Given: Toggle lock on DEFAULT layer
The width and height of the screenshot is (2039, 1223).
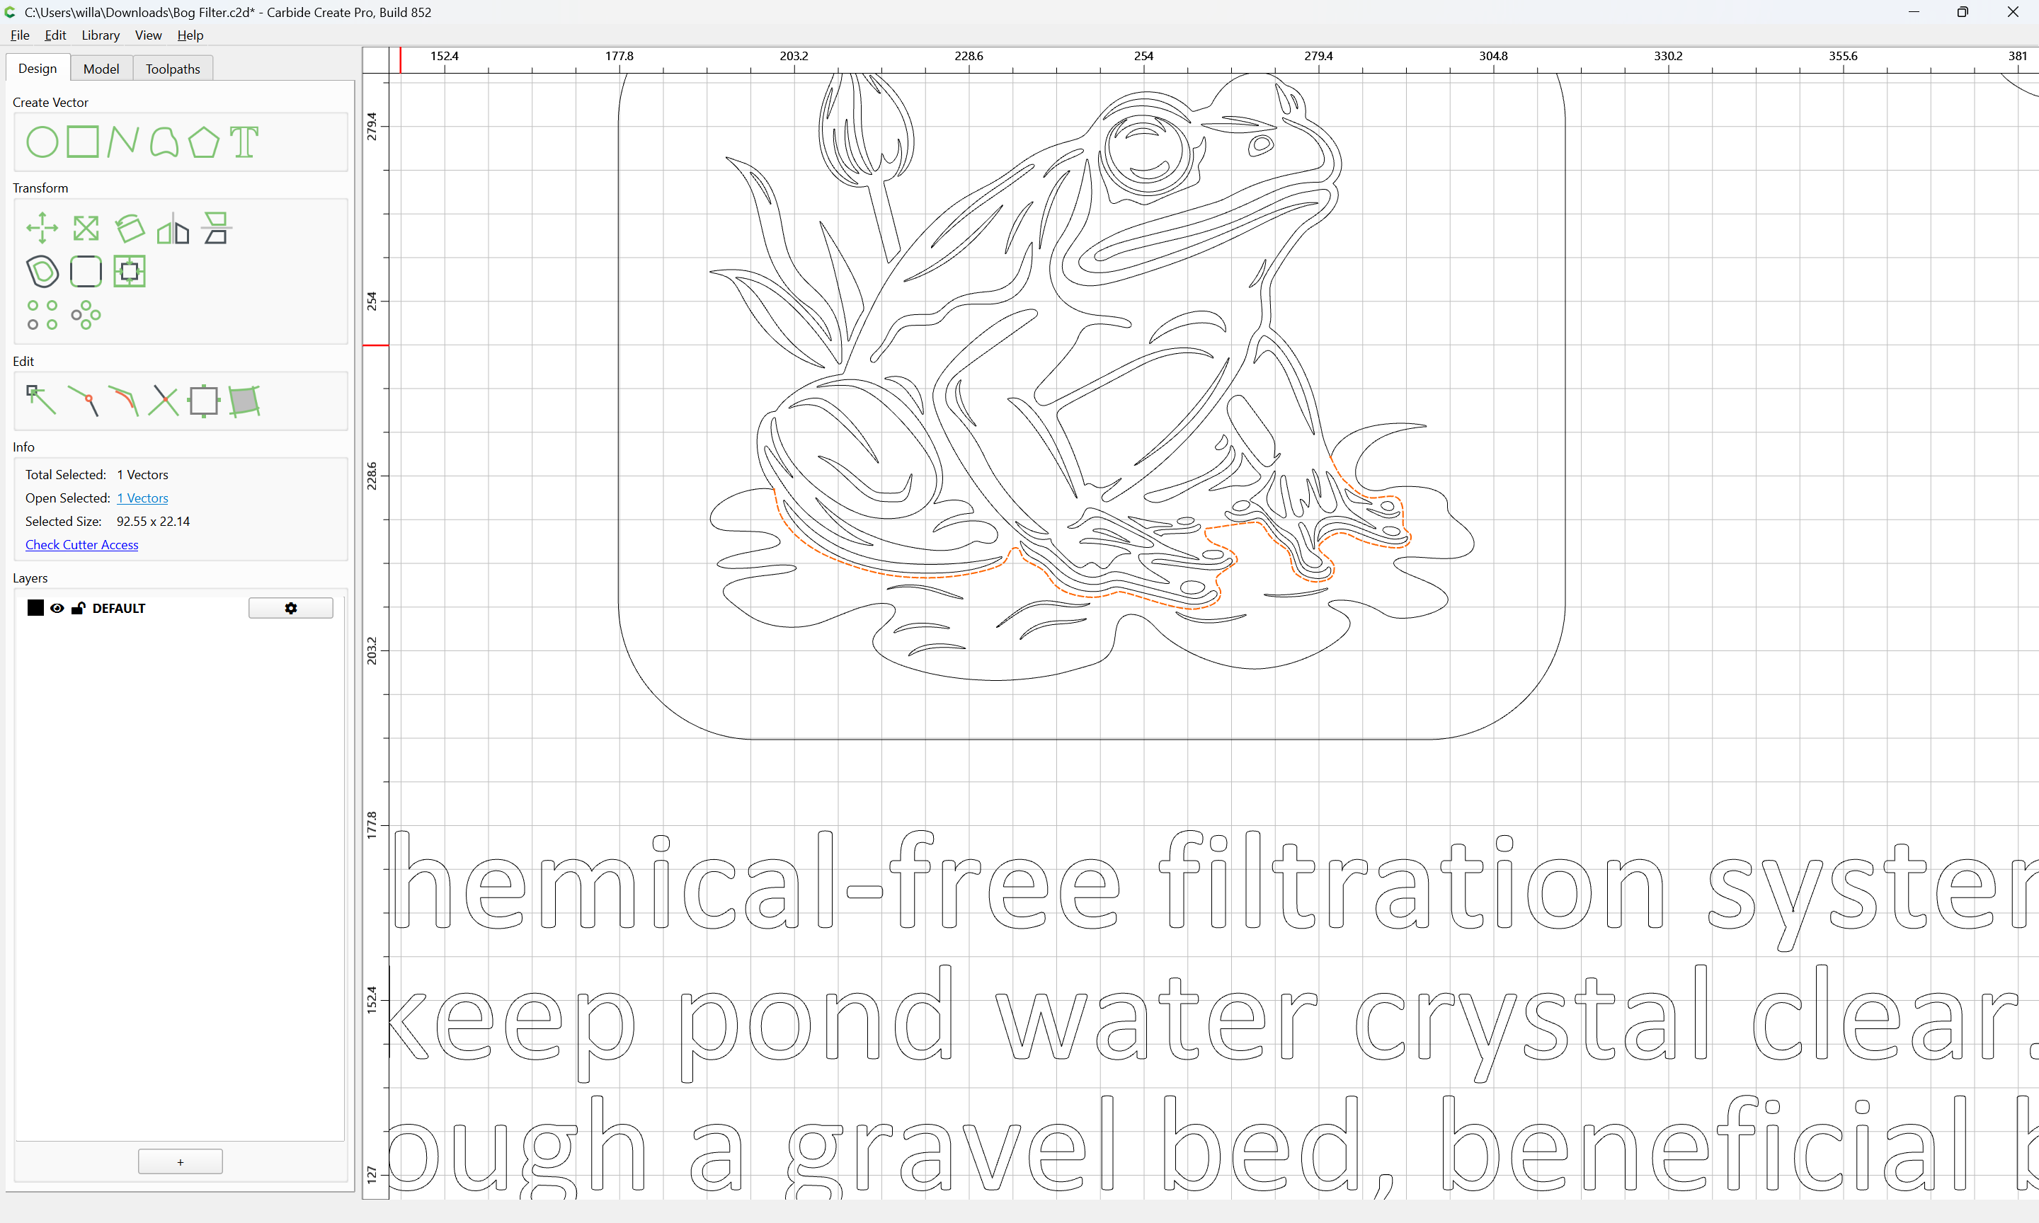Looking at the screenshot, I should click(x=79, y=608).
